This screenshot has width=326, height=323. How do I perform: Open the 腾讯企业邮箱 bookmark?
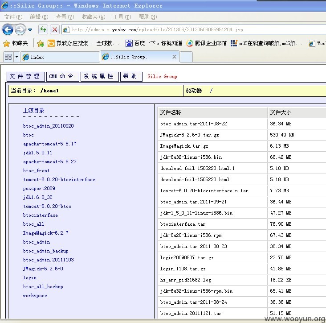(x=207, y=43)
